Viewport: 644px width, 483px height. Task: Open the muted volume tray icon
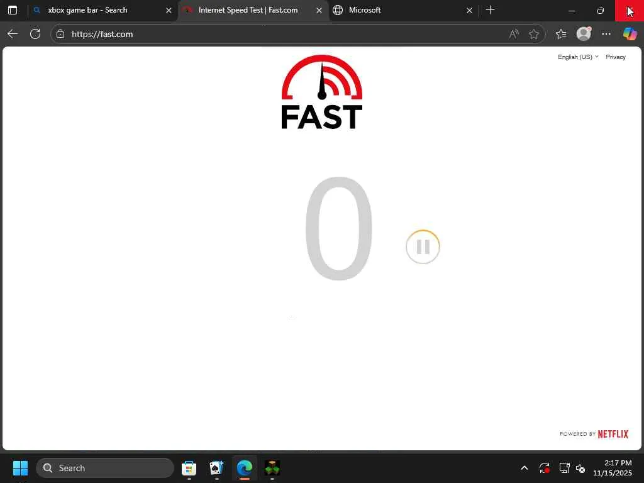click(x=580, y=468)
